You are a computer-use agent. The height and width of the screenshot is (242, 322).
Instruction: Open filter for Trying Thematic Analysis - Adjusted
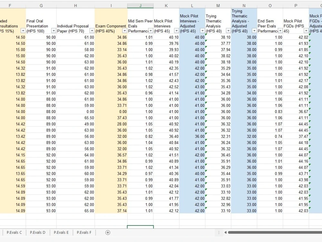coord(254,31)
